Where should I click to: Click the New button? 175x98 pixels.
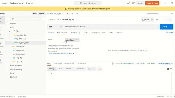(x=35, y=14)
